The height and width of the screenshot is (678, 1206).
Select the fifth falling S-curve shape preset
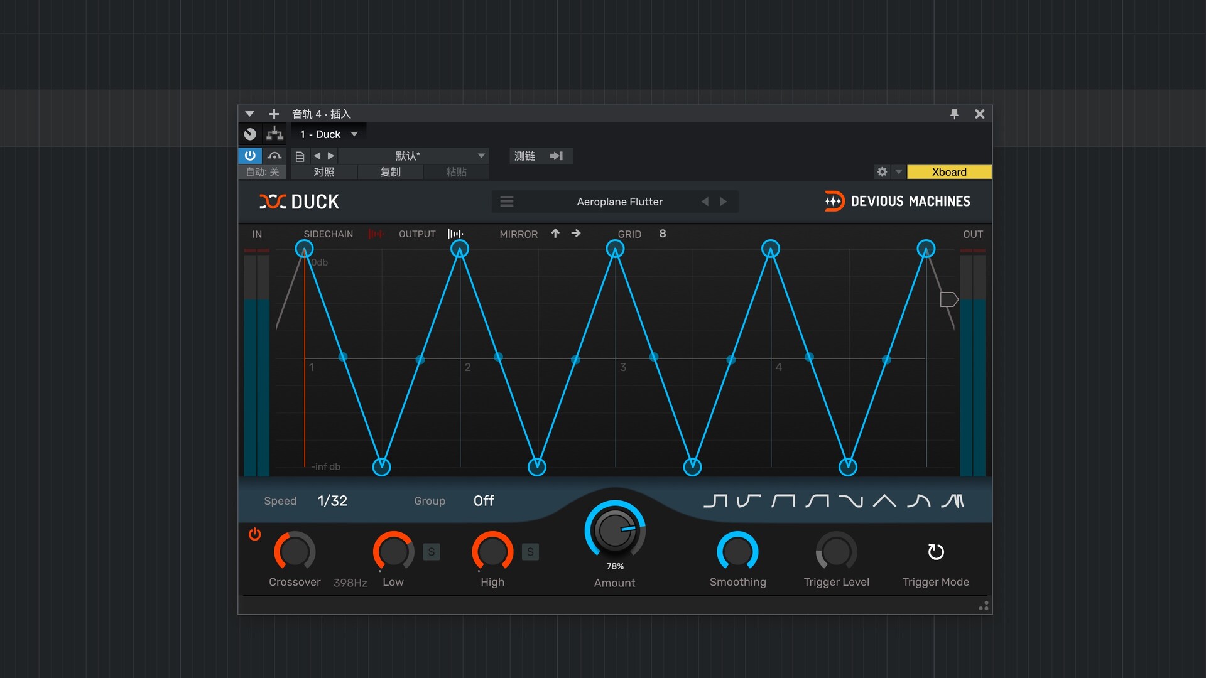pos(851,501)
